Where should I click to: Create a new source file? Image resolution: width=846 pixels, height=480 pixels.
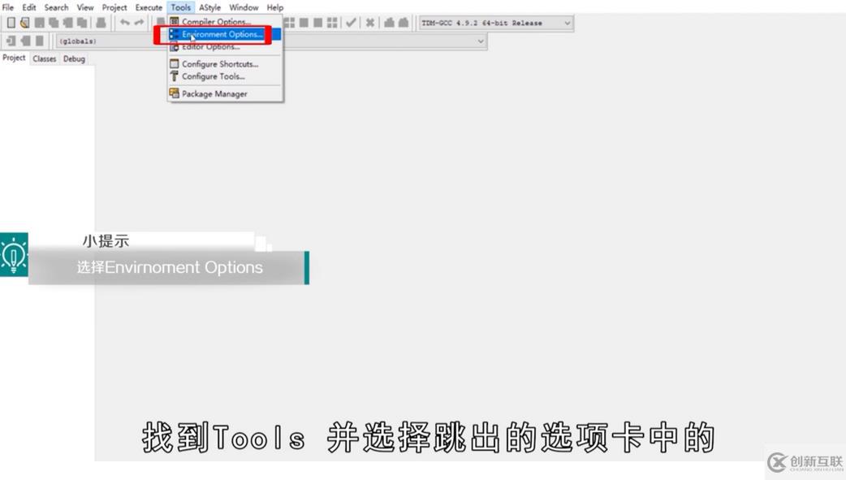tap(11, 22)
